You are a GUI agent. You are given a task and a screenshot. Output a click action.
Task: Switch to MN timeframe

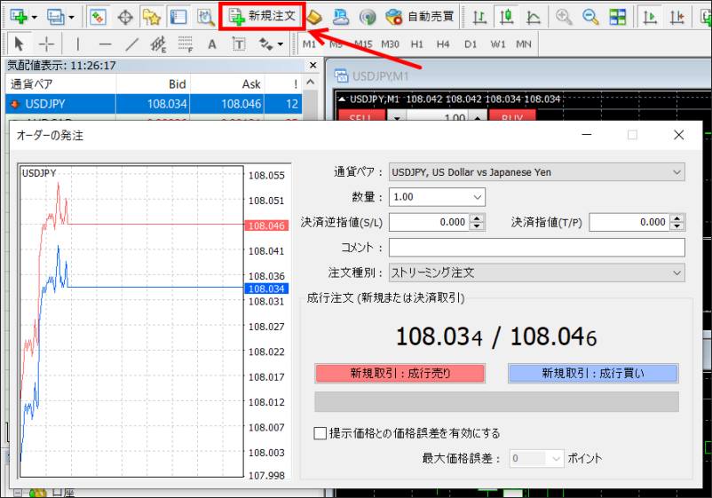coord(524,44)
